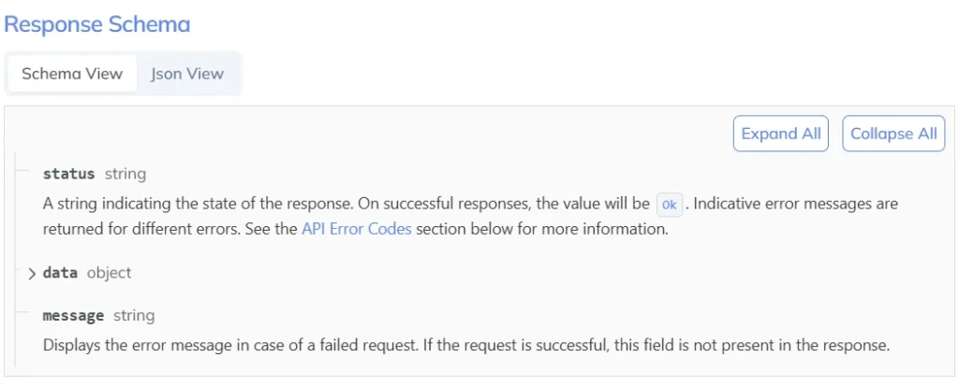
Task: Click the object type label beside data
Action: point(109,272)
